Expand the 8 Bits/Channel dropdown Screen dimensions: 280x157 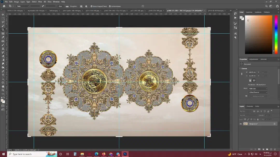(x=258, y=92)
